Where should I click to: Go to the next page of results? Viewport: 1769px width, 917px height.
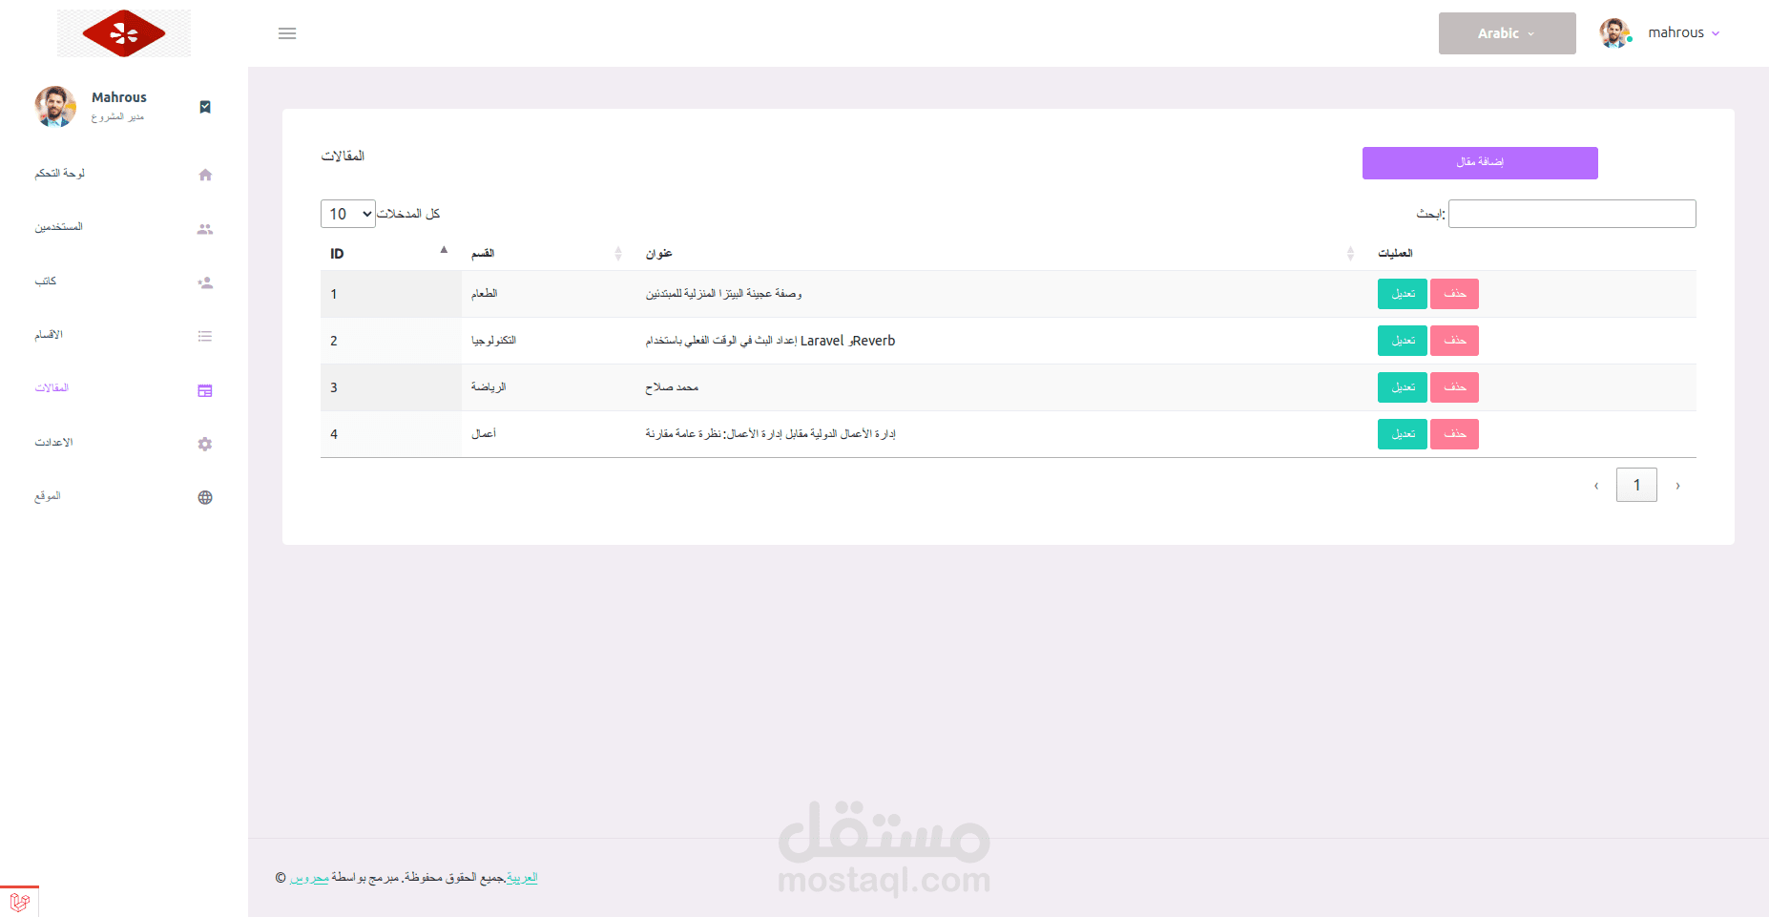pos(1677,486)
